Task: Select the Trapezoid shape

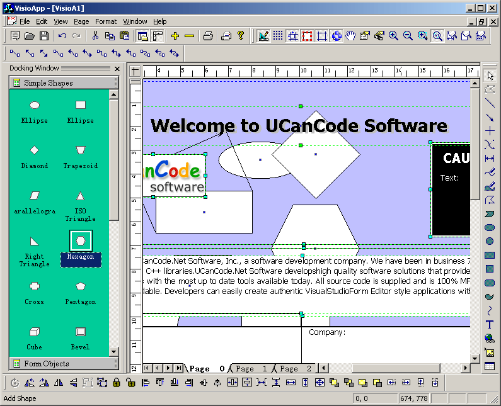Action: 81,156
